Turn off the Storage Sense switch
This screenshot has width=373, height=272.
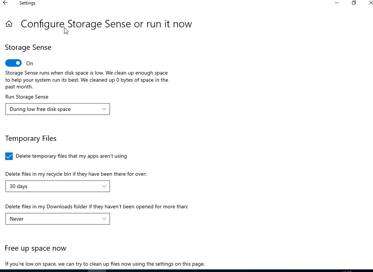[x=13, y=63]
